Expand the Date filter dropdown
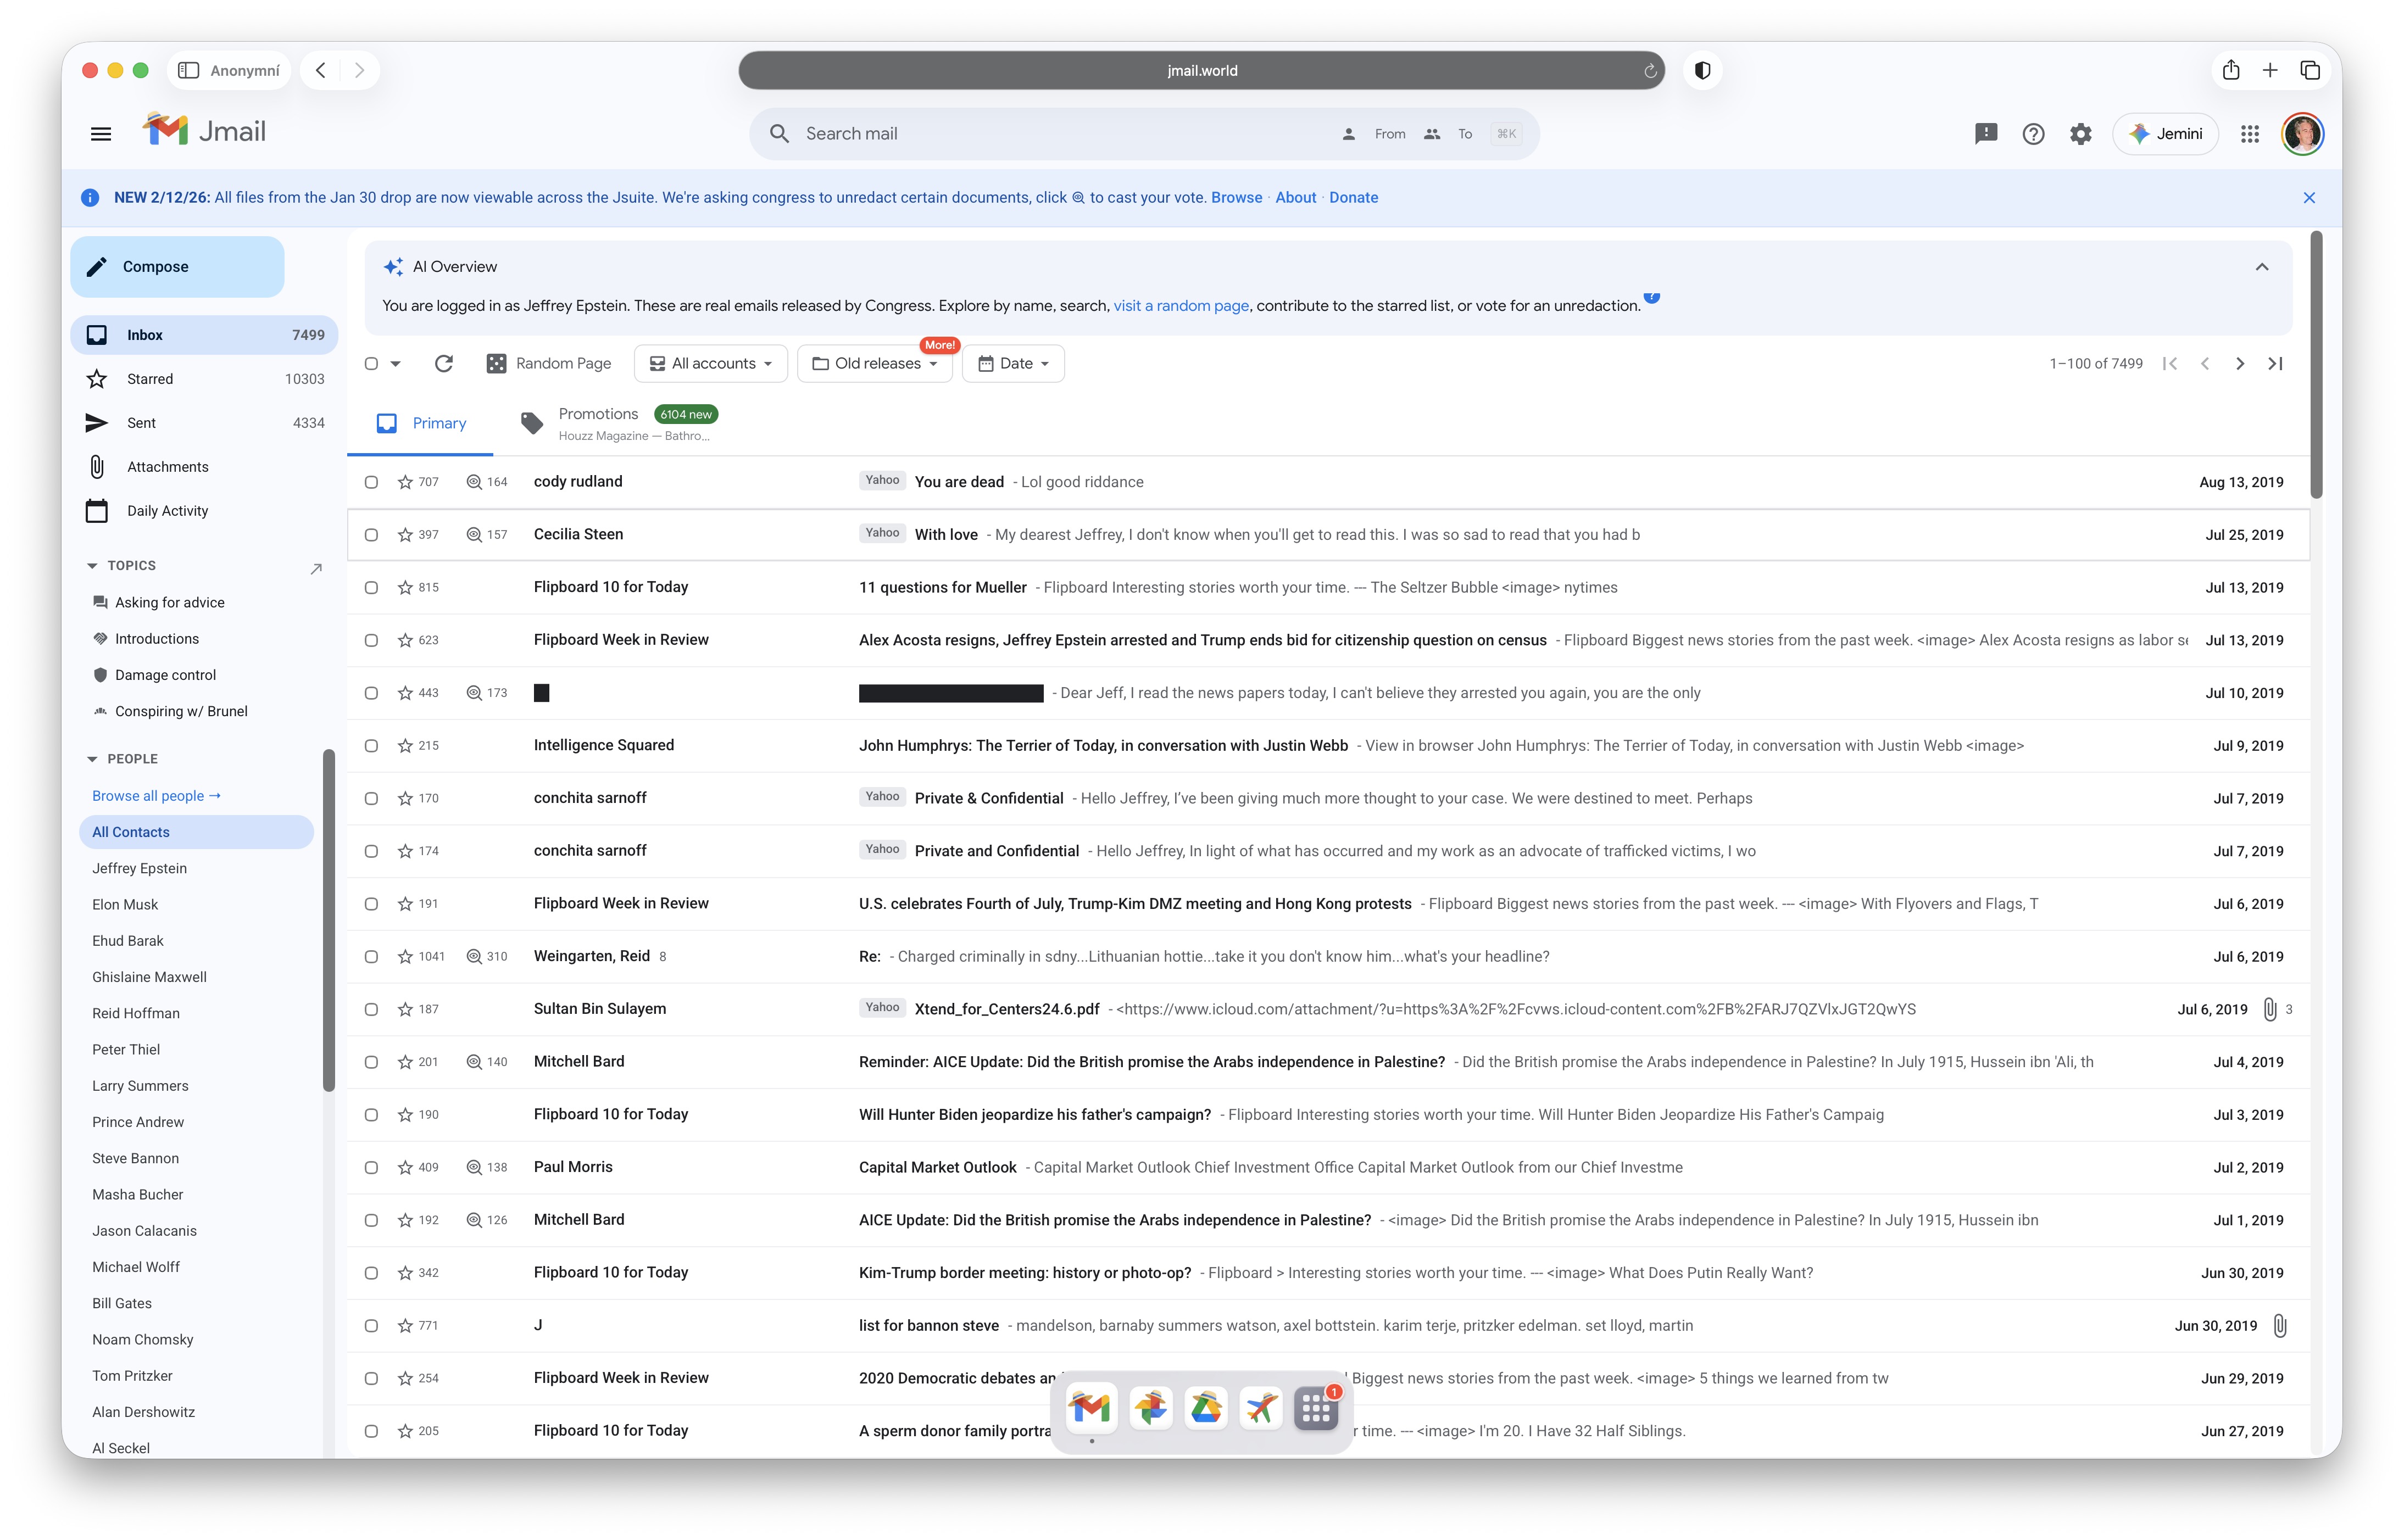Image resolution: width=2404 pixels, height=1540 pixels. click(1013, 363)
